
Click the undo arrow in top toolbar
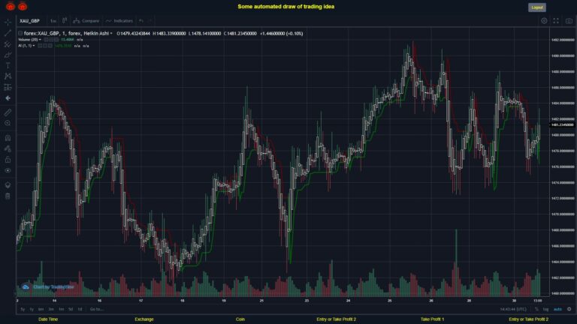(x=141, y=21)
